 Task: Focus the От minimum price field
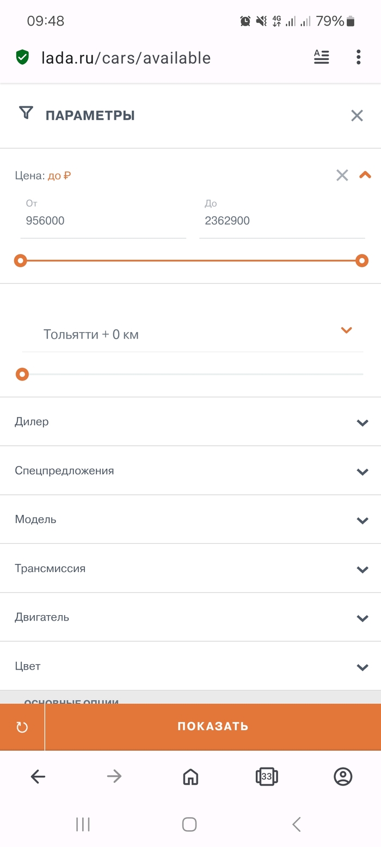point(103,221)
